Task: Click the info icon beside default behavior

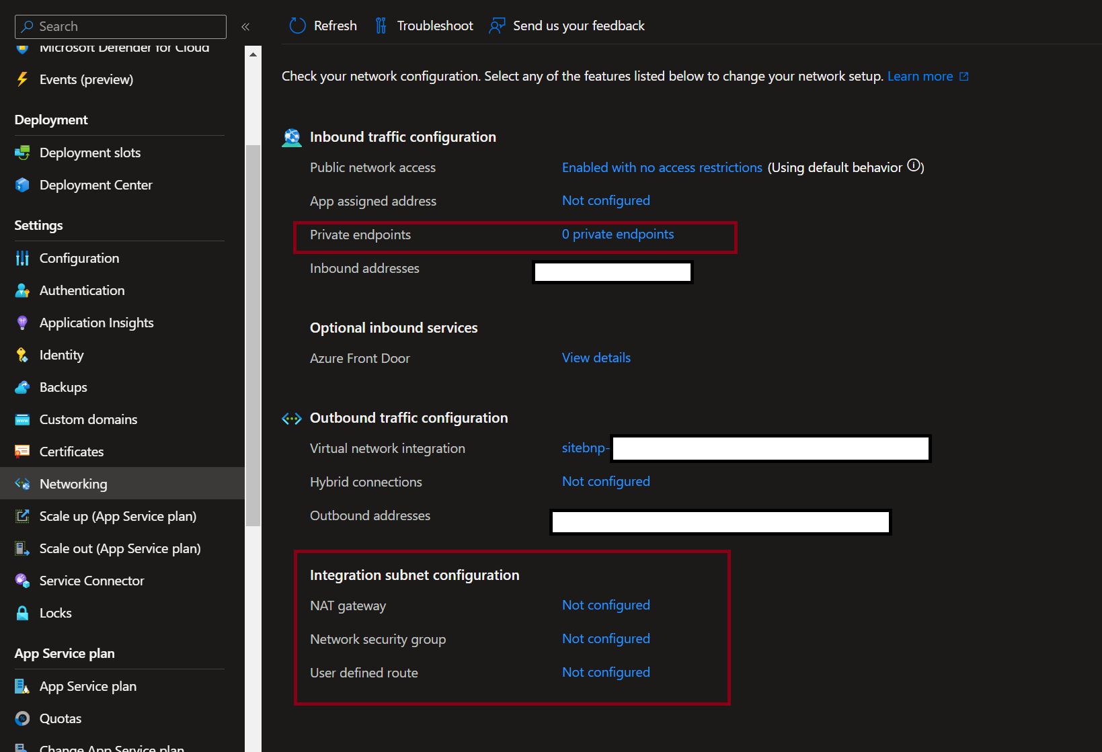Action: (914, 165)
